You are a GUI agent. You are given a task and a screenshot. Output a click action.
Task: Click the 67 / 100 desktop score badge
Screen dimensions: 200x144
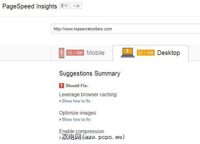146,53
